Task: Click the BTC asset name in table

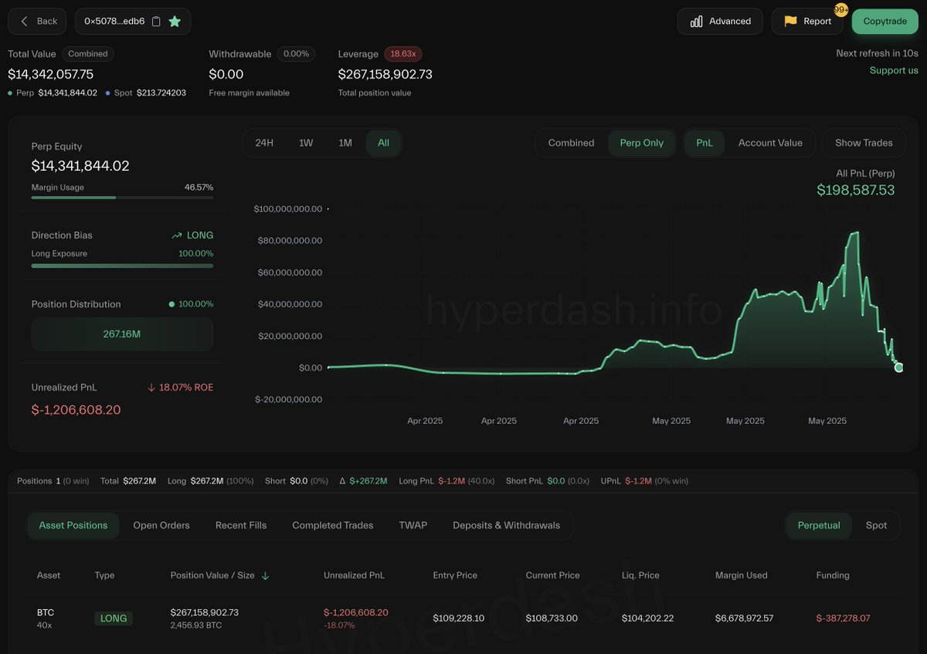Action: tap(46, 612)
